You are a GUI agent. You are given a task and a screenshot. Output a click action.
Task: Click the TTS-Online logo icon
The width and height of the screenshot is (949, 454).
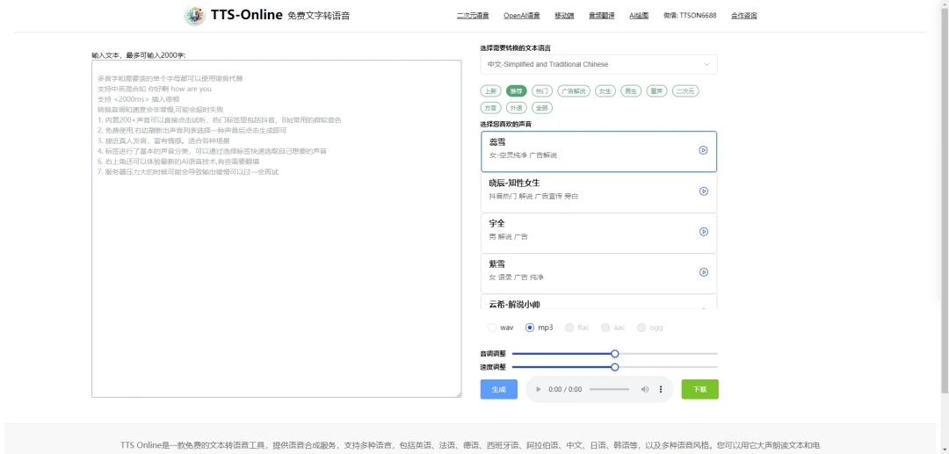[x=194, y=15]
